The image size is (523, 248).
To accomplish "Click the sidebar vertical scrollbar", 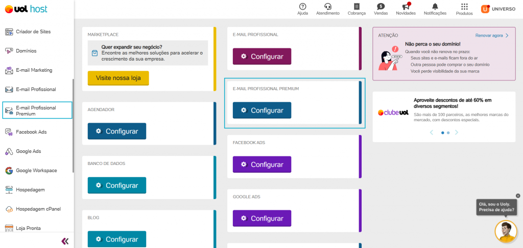I will coord(73,126).
